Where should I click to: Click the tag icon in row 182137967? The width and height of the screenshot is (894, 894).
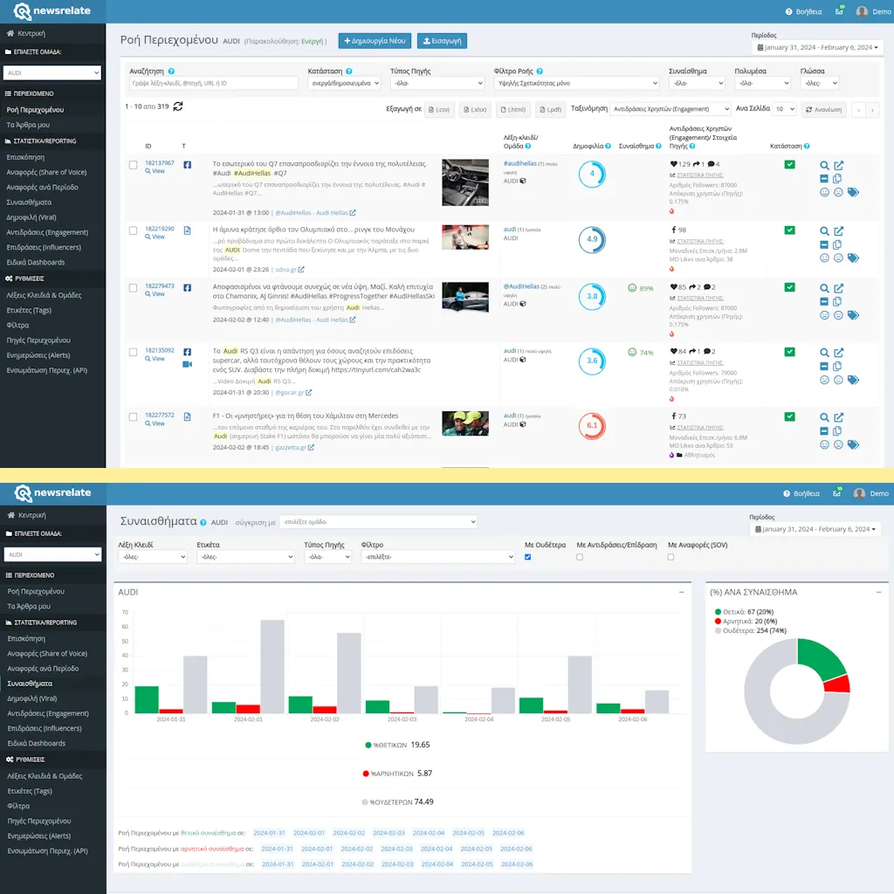[853, 192]
